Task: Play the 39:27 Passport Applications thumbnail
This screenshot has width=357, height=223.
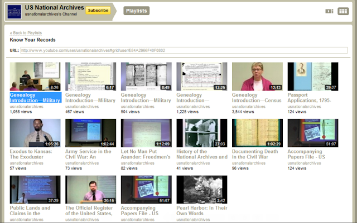Action: pos(313,77)
